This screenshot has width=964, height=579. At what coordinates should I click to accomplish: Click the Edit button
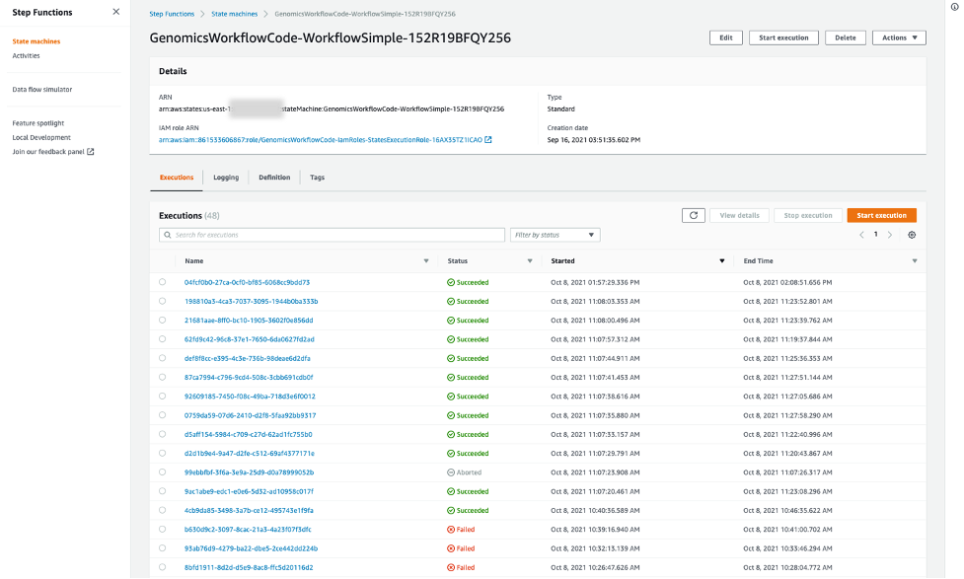pos(726,37)
